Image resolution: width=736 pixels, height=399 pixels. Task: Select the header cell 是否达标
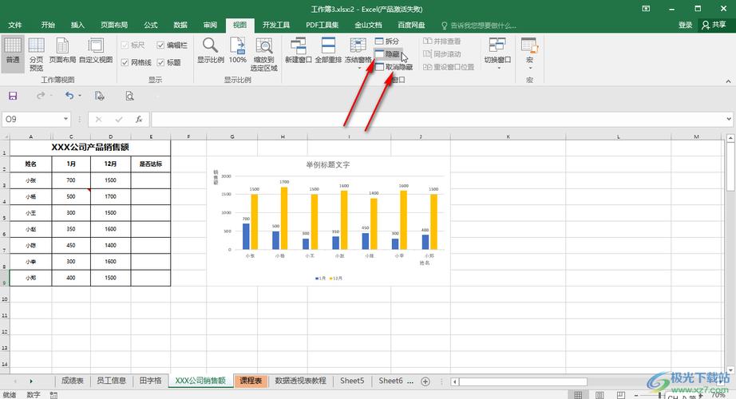151,164
